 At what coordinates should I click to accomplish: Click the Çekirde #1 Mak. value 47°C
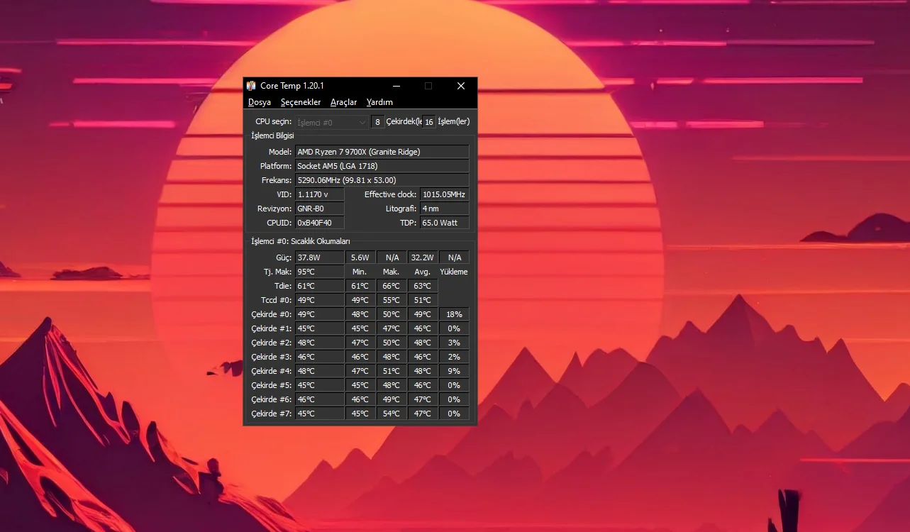point(392,328)
